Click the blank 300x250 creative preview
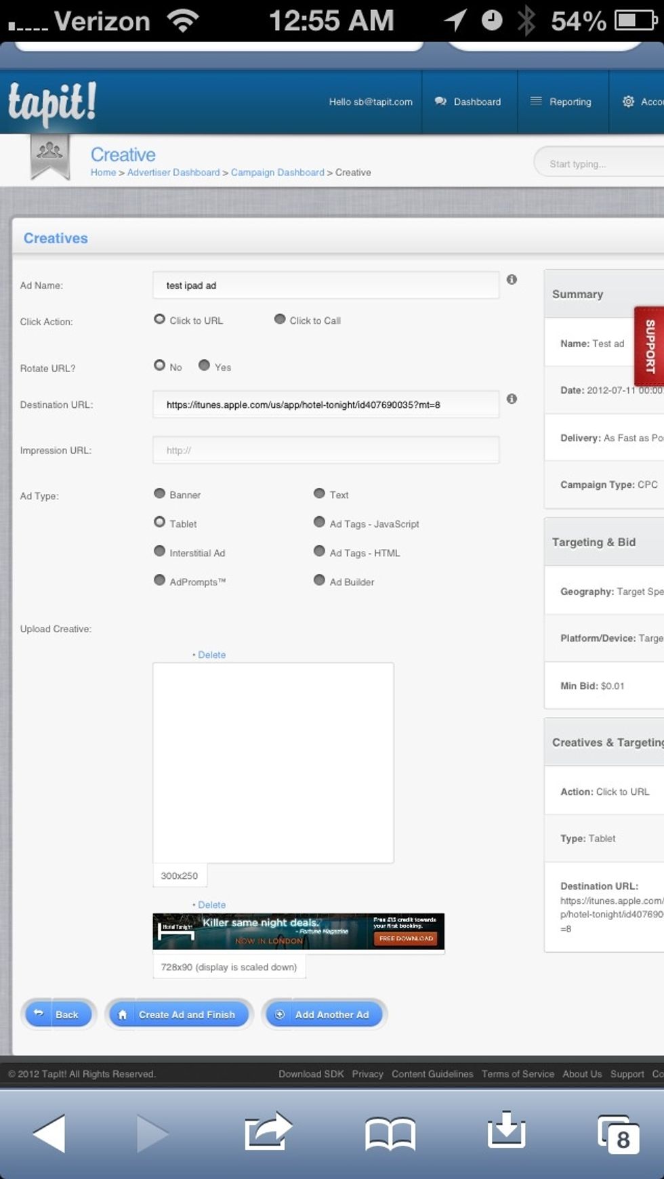664x1179 pixels. point(273,763)
